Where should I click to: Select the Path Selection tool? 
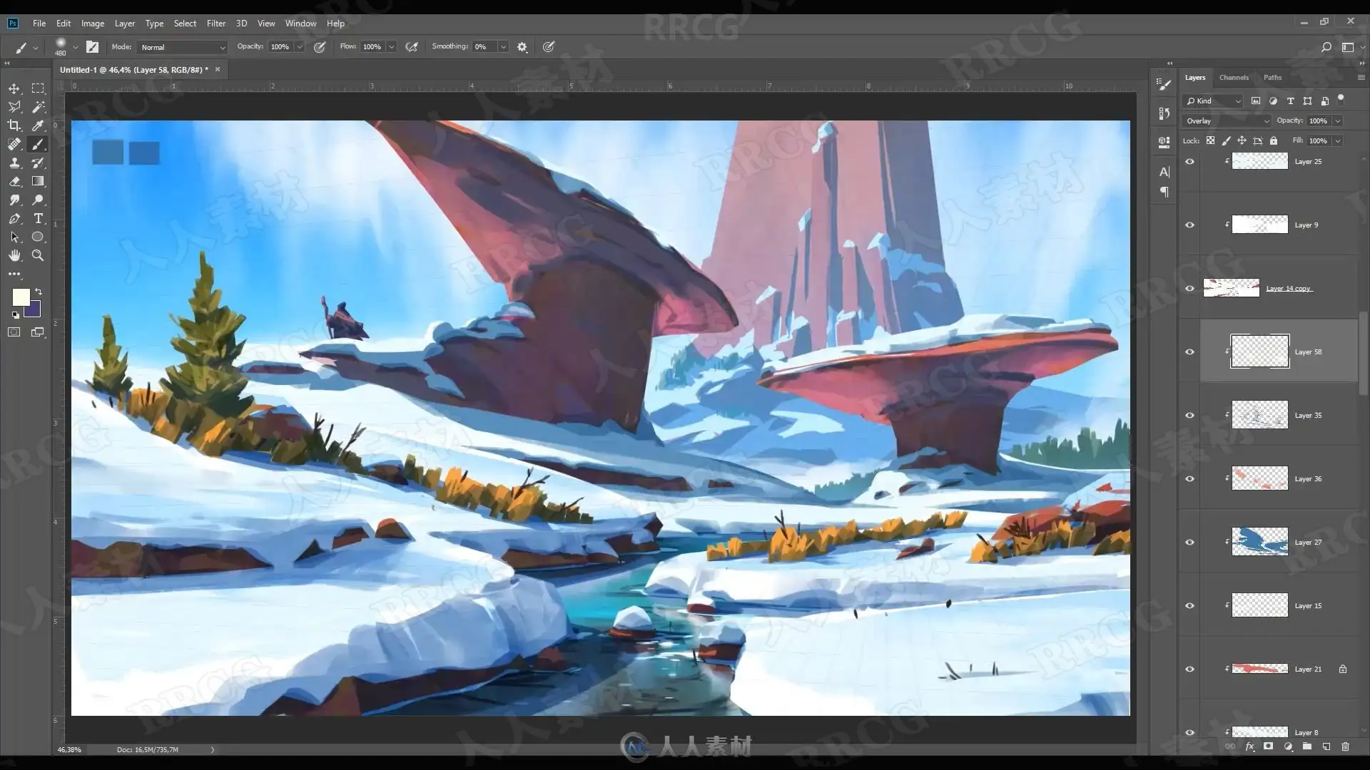point(14,237)
